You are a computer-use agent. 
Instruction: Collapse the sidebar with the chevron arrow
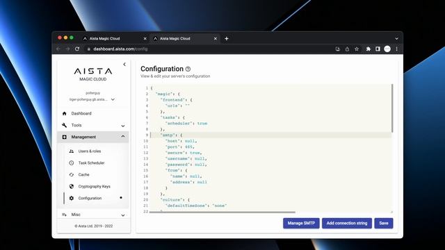(124, 65)
